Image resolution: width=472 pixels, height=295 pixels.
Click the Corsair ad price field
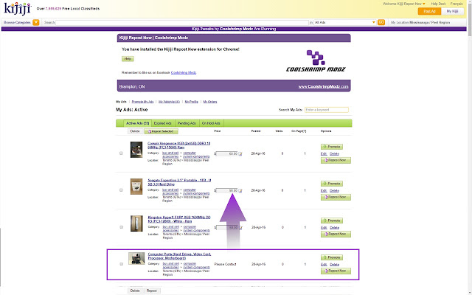pos(227,154)
